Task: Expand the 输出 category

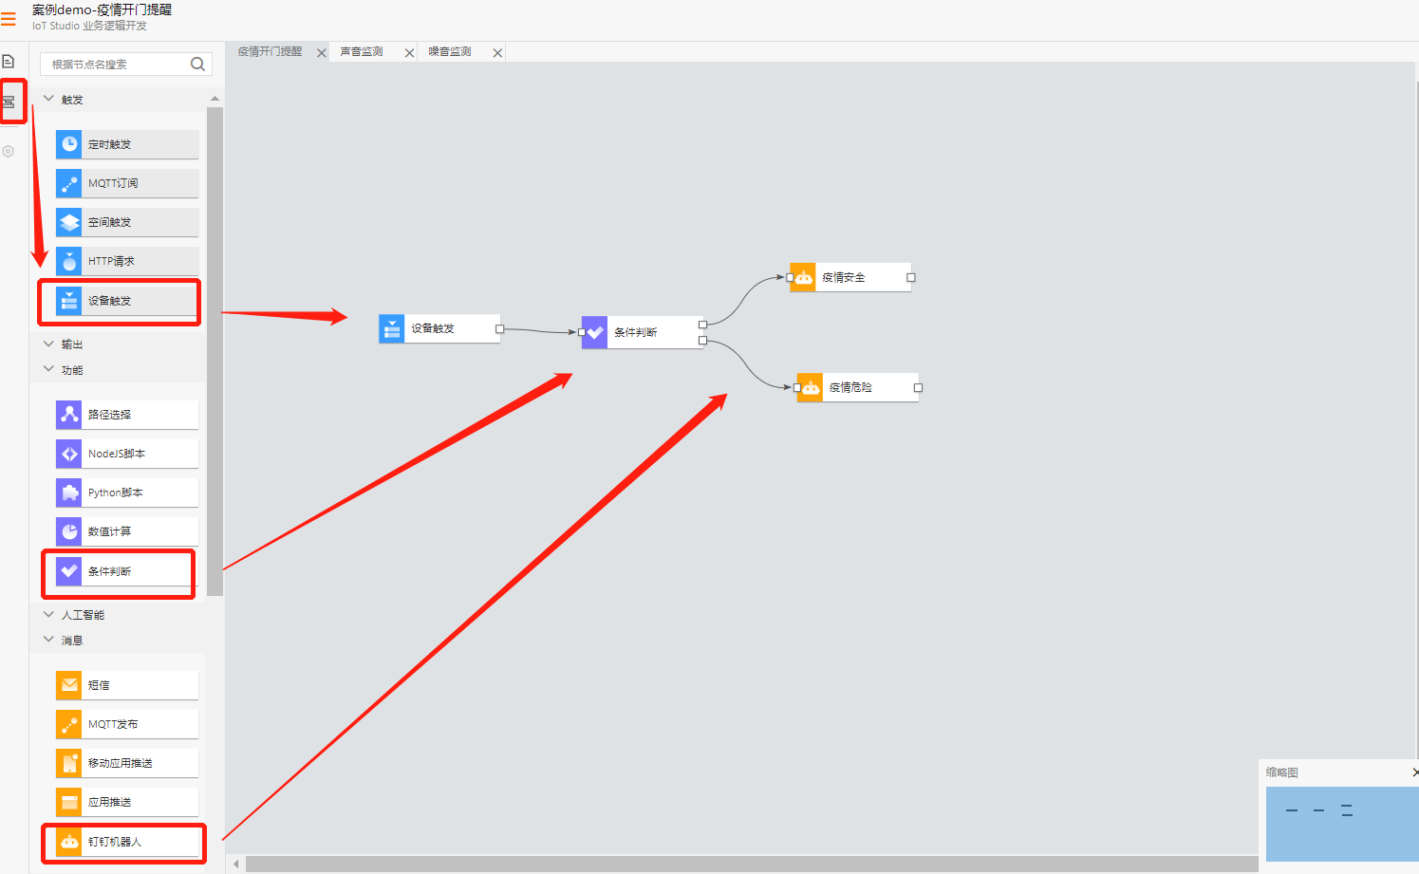Action: pyautogui.click(x=48, y=344)
